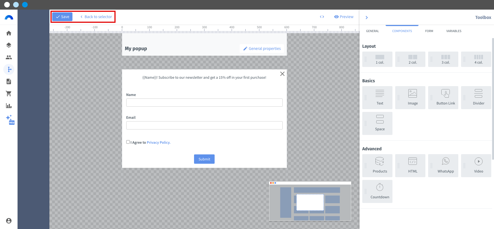
Task: Open the document page icon
Action: [9, 81]
